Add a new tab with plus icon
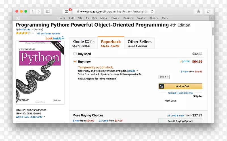227x141 pixels. tap(212, 18)
